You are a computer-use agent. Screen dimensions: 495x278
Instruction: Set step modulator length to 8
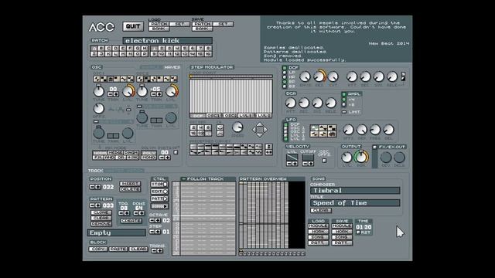[208, 127]
